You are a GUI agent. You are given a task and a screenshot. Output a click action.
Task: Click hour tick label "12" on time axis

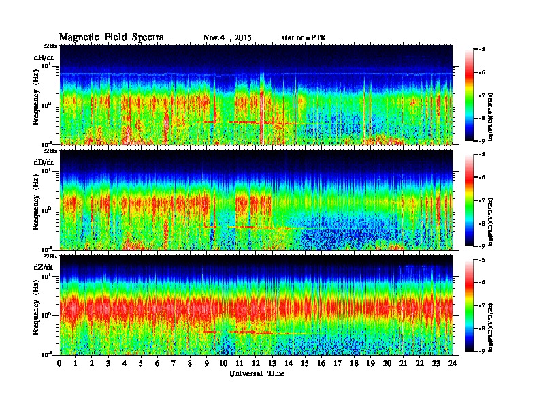pyautogui.click(x=256, y=364)
